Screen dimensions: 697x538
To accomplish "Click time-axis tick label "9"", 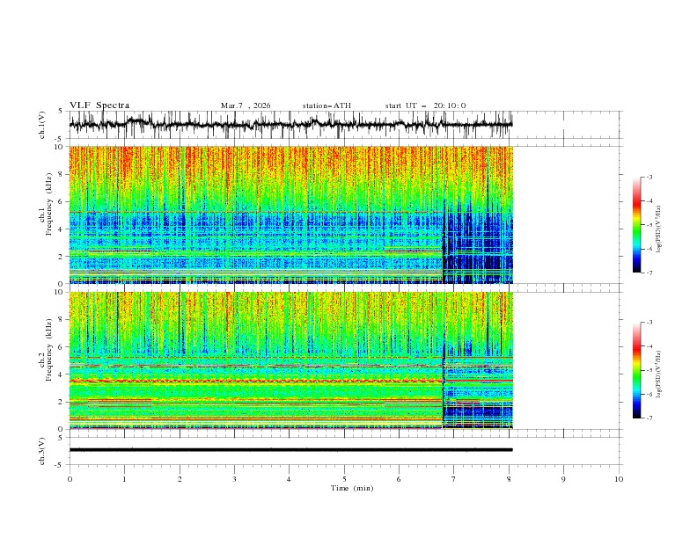I will point(563,479).
